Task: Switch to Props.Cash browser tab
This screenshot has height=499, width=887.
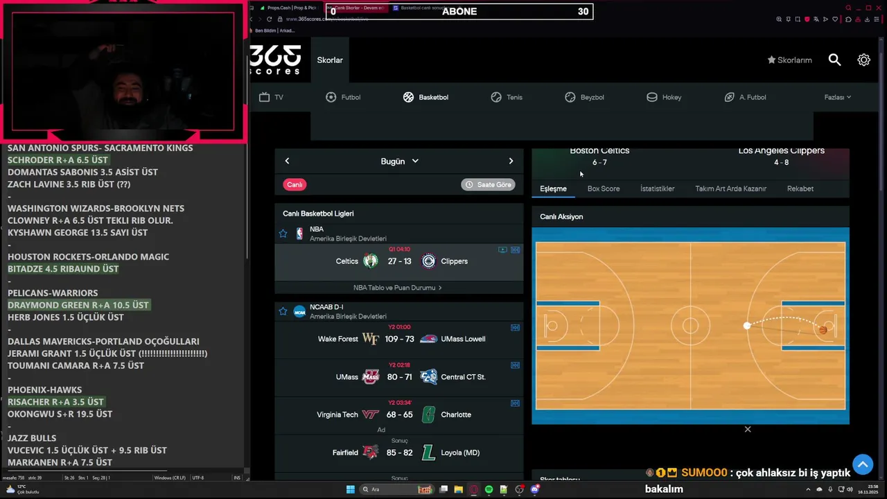Action: tap(289, 8)
